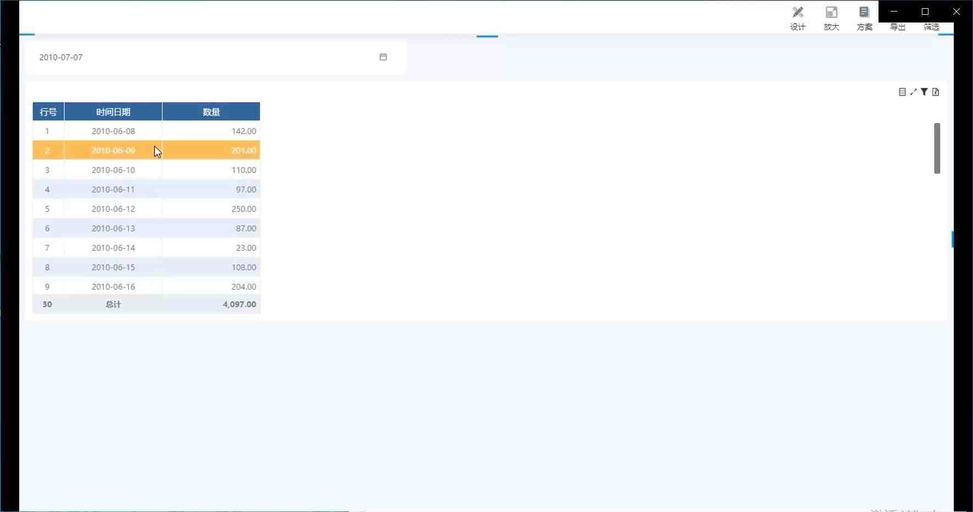The image size is (973, 512).
Task: Click the quantity value 23.00
Action: point(246,248)
